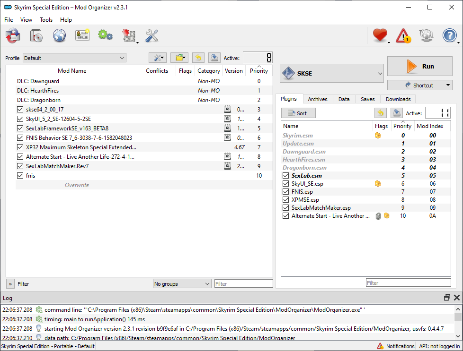Open the SKSE executable dropdown
The width and height of the screenshot is (463, 351).
[331, 73]
